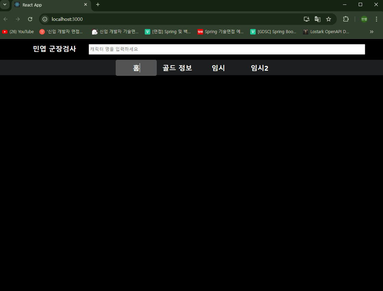383x291 pixels.
Task: Open Lostark OpenAPI D... bookmark
Action: [326, 32]
